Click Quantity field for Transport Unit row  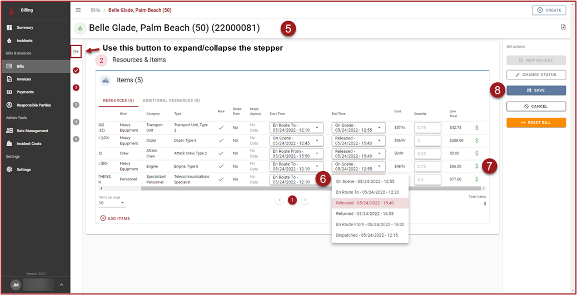[427, 128]
